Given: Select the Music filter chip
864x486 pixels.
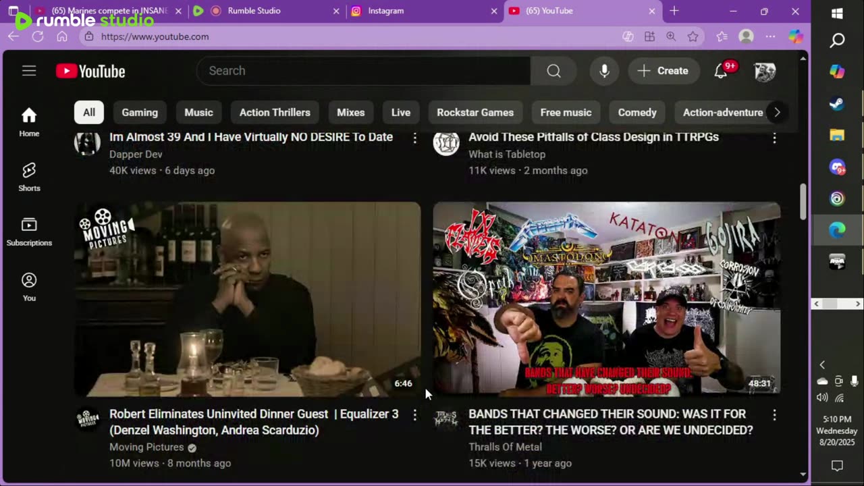Looking at the screenshot, I should pos(198,113).
